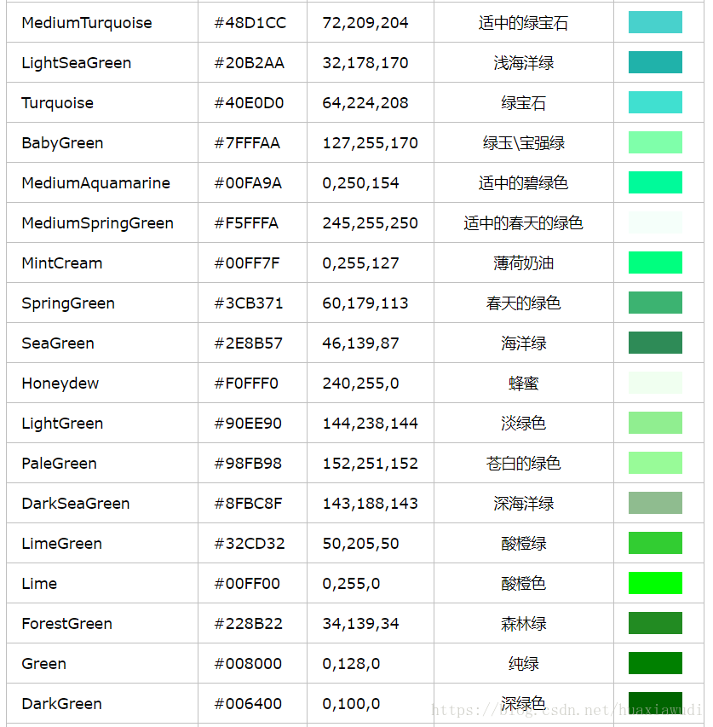The width and height of the screenshot is (713, 727).
Task: Click the DarkGreen name cell
Action: [102, 703]
